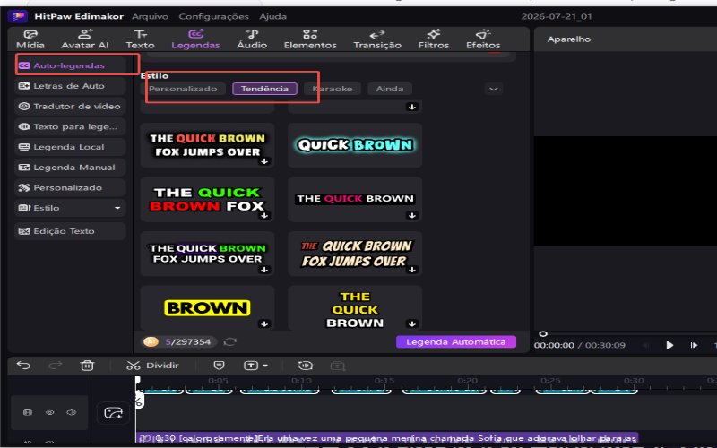The image size is (717, 448).
Task: Click the AI credits 5/297354 counter
Action: (x=178, y=342)
